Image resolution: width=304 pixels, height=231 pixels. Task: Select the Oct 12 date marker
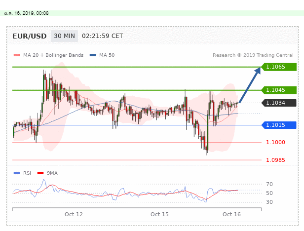(74, 214)
